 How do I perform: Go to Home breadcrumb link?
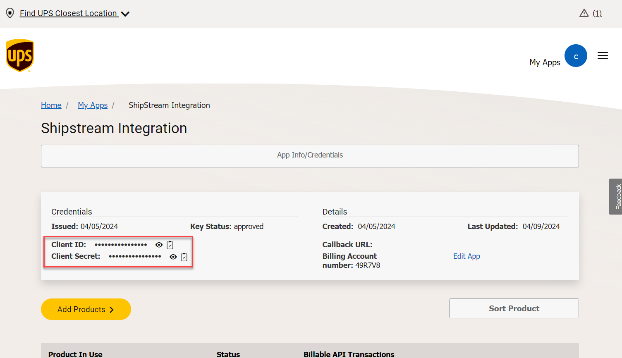coord(51,105)
